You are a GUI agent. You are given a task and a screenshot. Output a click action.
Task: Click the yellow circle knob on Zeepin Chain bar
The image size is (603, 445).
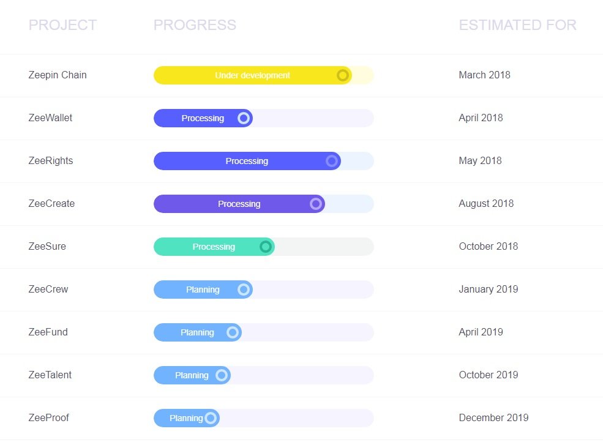pos(343,75)
